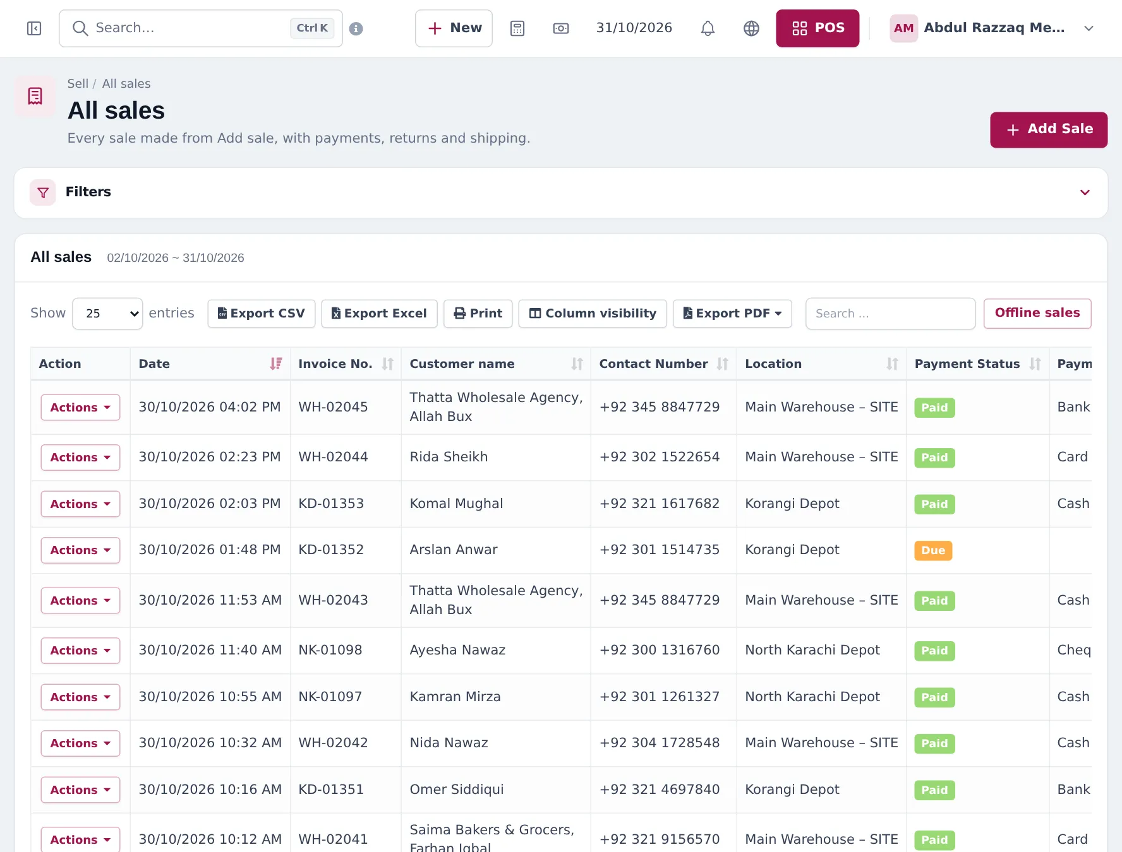This screenshot has width=1122, height=852.
Task: Focus the table Search field
Action: (x=891, y=314)
